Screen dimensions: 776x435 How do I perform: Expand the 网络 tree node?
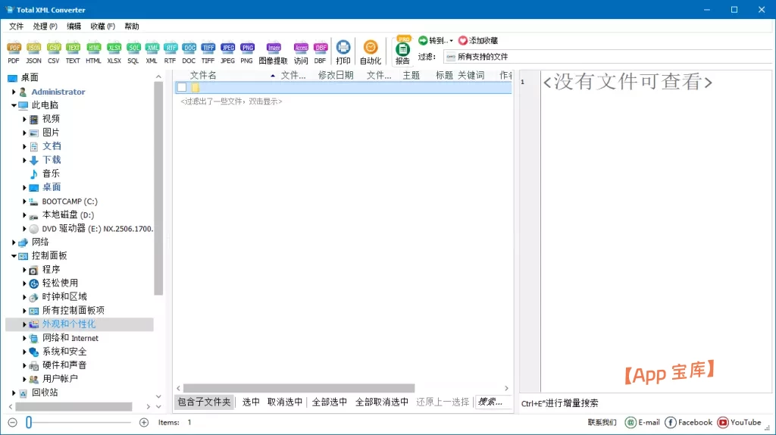[14, 242]
